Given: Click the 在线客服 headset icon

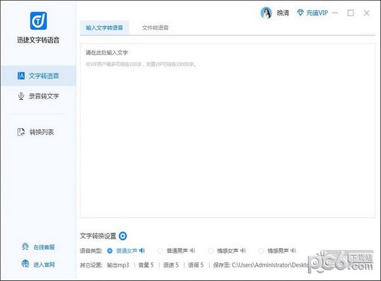Looking at the screenshot, I should tap(25, 247).
